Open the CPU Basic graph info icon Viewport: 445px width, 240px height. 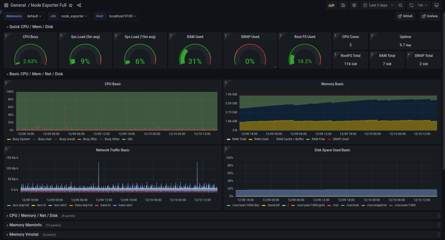tap(6, 82)
